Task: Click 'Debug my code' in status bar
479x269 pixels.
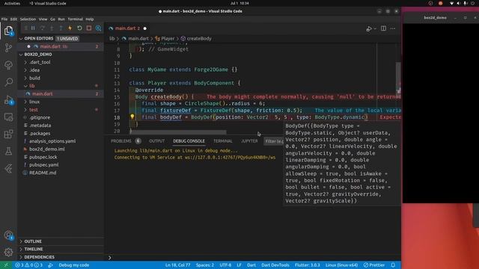Action: point(73,265)
